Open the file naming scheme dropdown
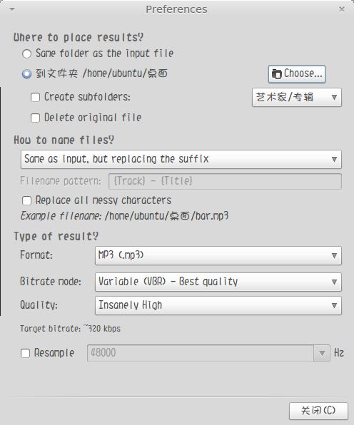Viewport: 354px width, 425px height. tap(181, 159)
